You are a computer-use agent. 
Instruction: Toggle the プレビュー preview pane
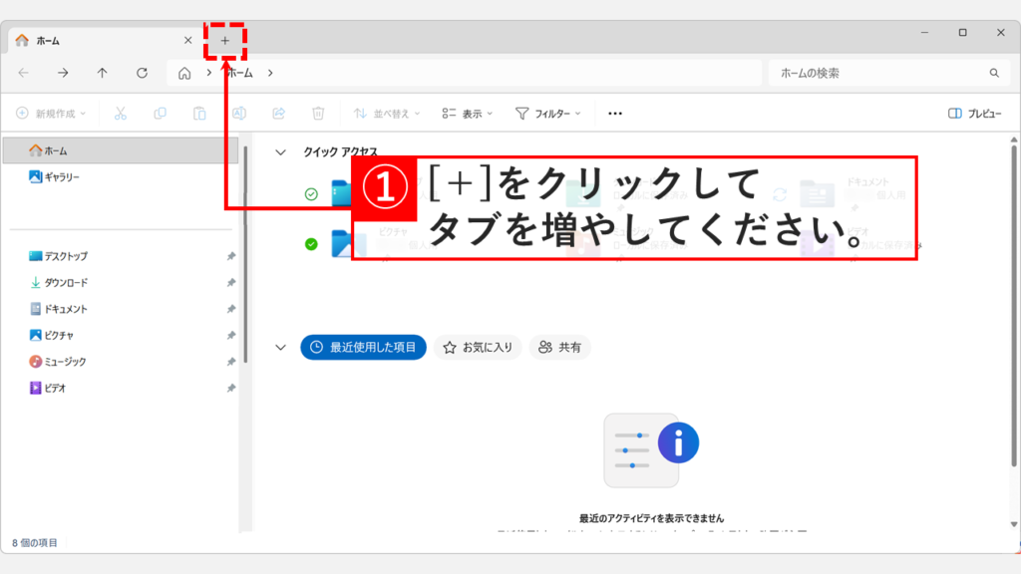(x=975, y=114)
